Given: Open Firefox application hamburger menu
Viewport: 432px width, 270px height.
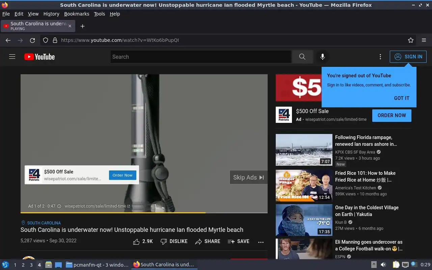Looking at the screenshot, I should pyautogui.click(x=424, y=40).
